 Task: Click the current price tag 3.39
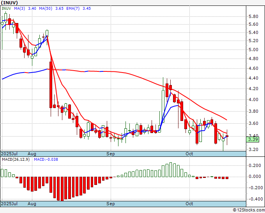(x=253, y=139)
